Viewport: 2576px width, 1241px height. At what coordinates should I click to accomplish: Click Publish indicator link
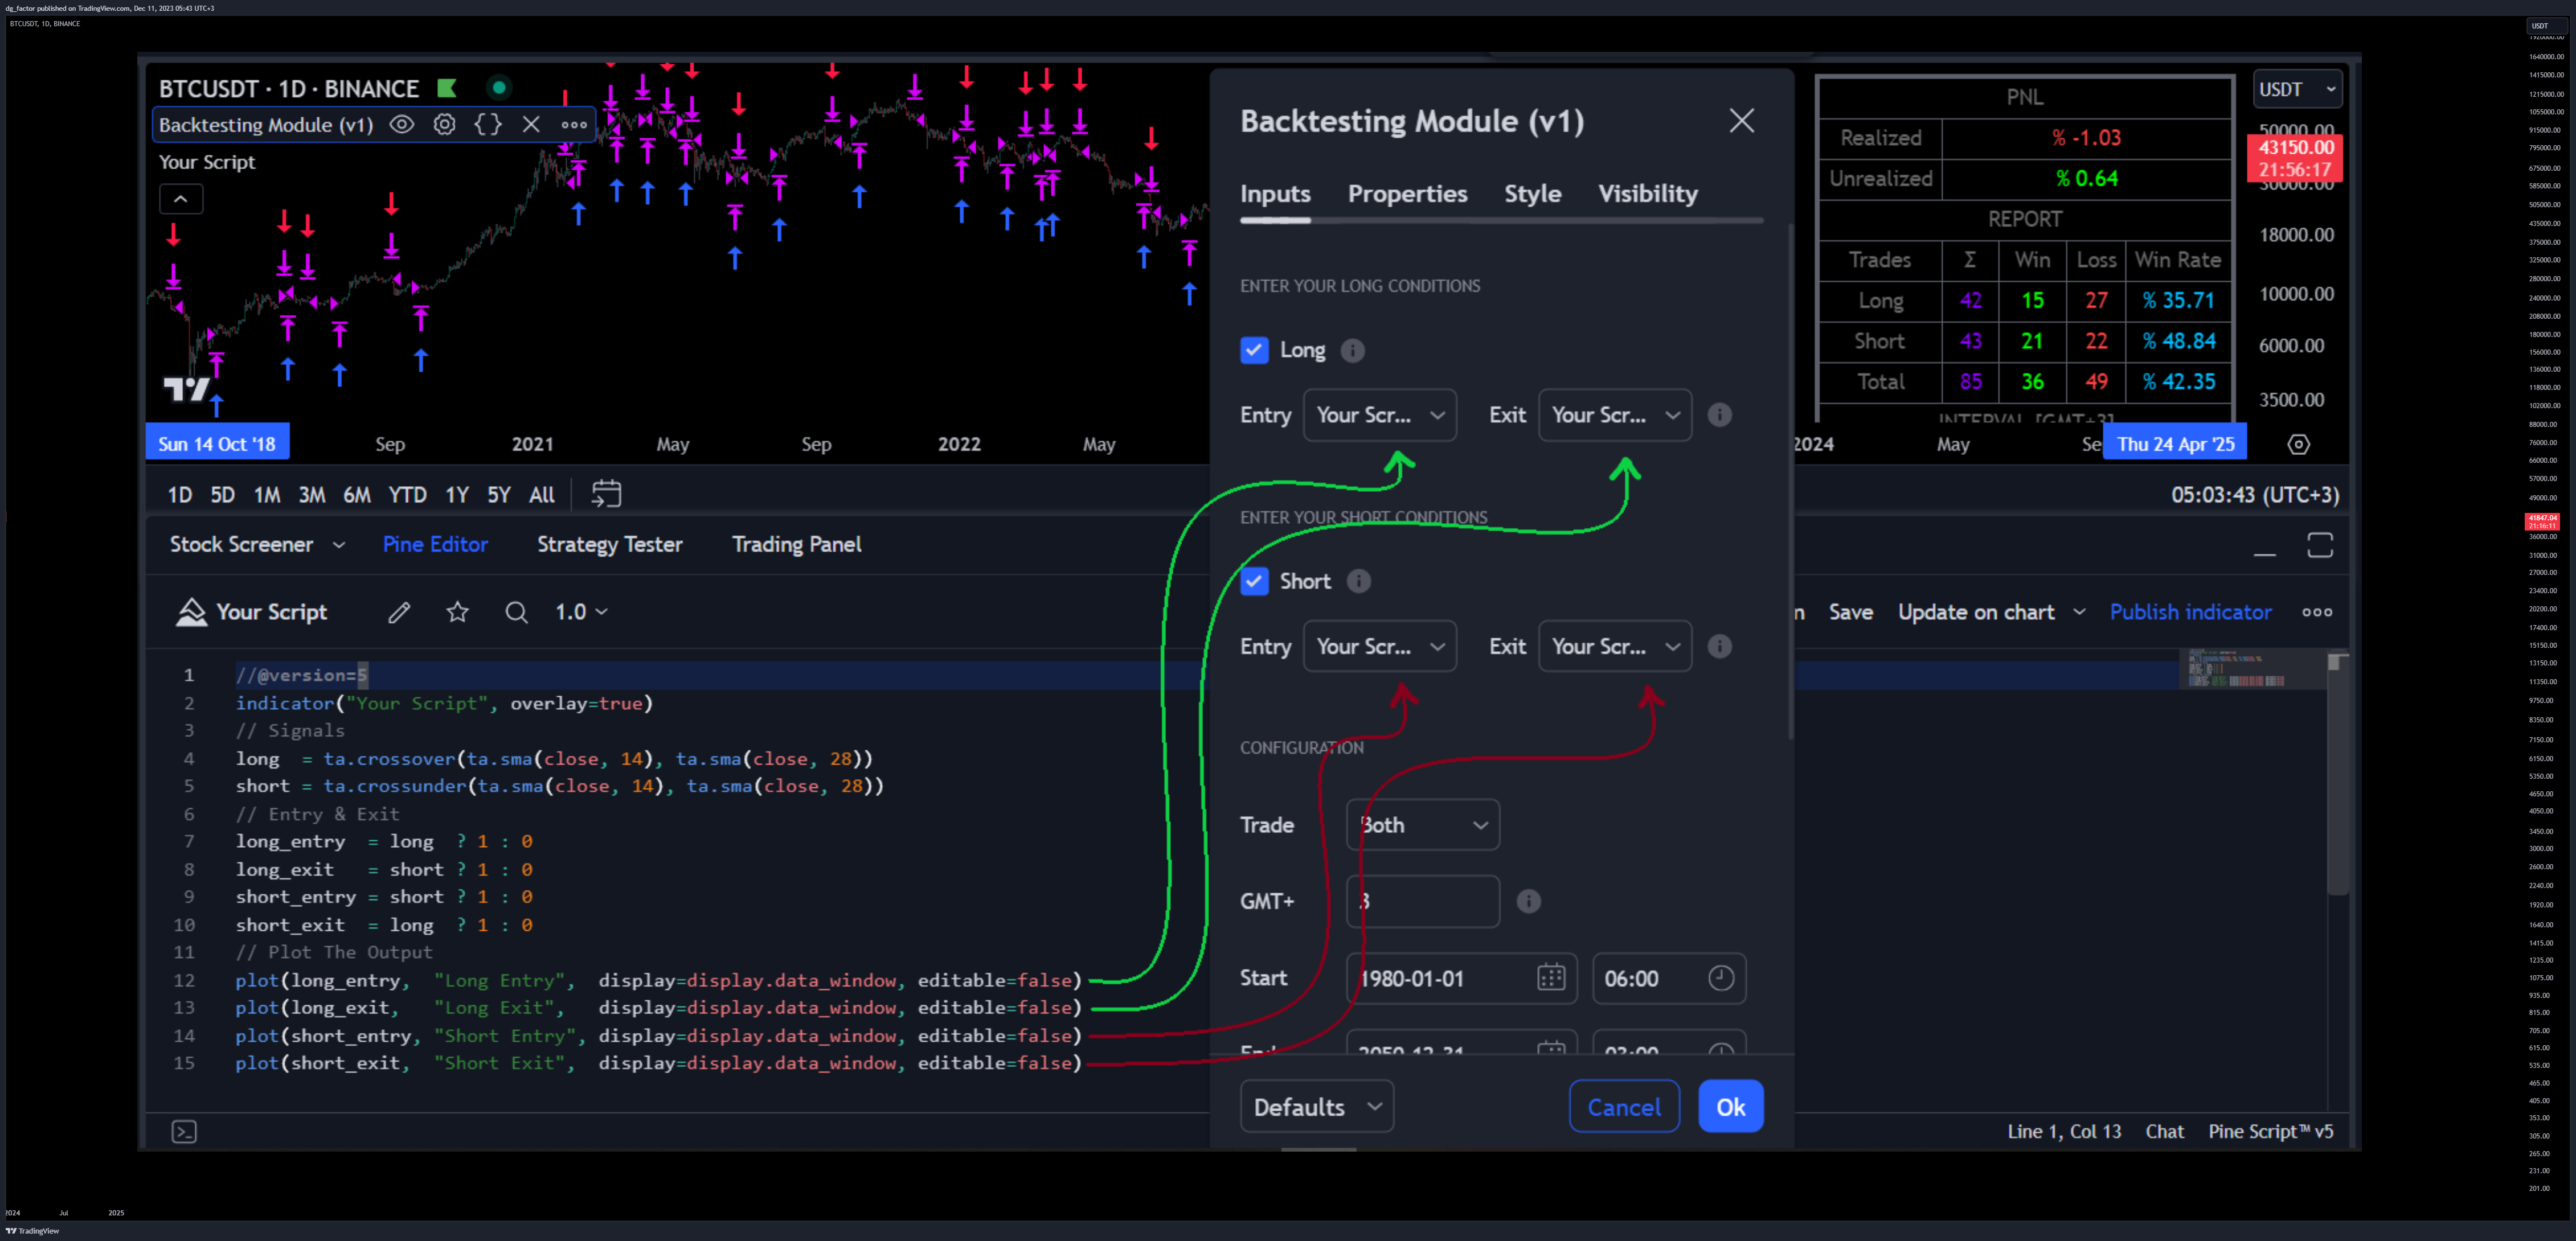pyautogui.click(x=2190, y=613)
